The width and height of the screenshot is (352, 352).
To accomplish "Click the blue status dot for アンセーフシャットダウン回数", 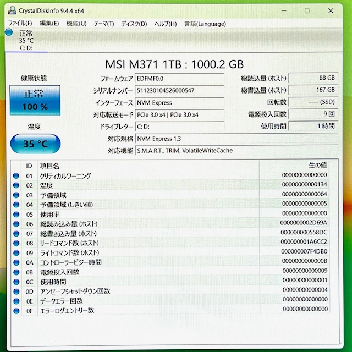I will click(x=16, y=291).
